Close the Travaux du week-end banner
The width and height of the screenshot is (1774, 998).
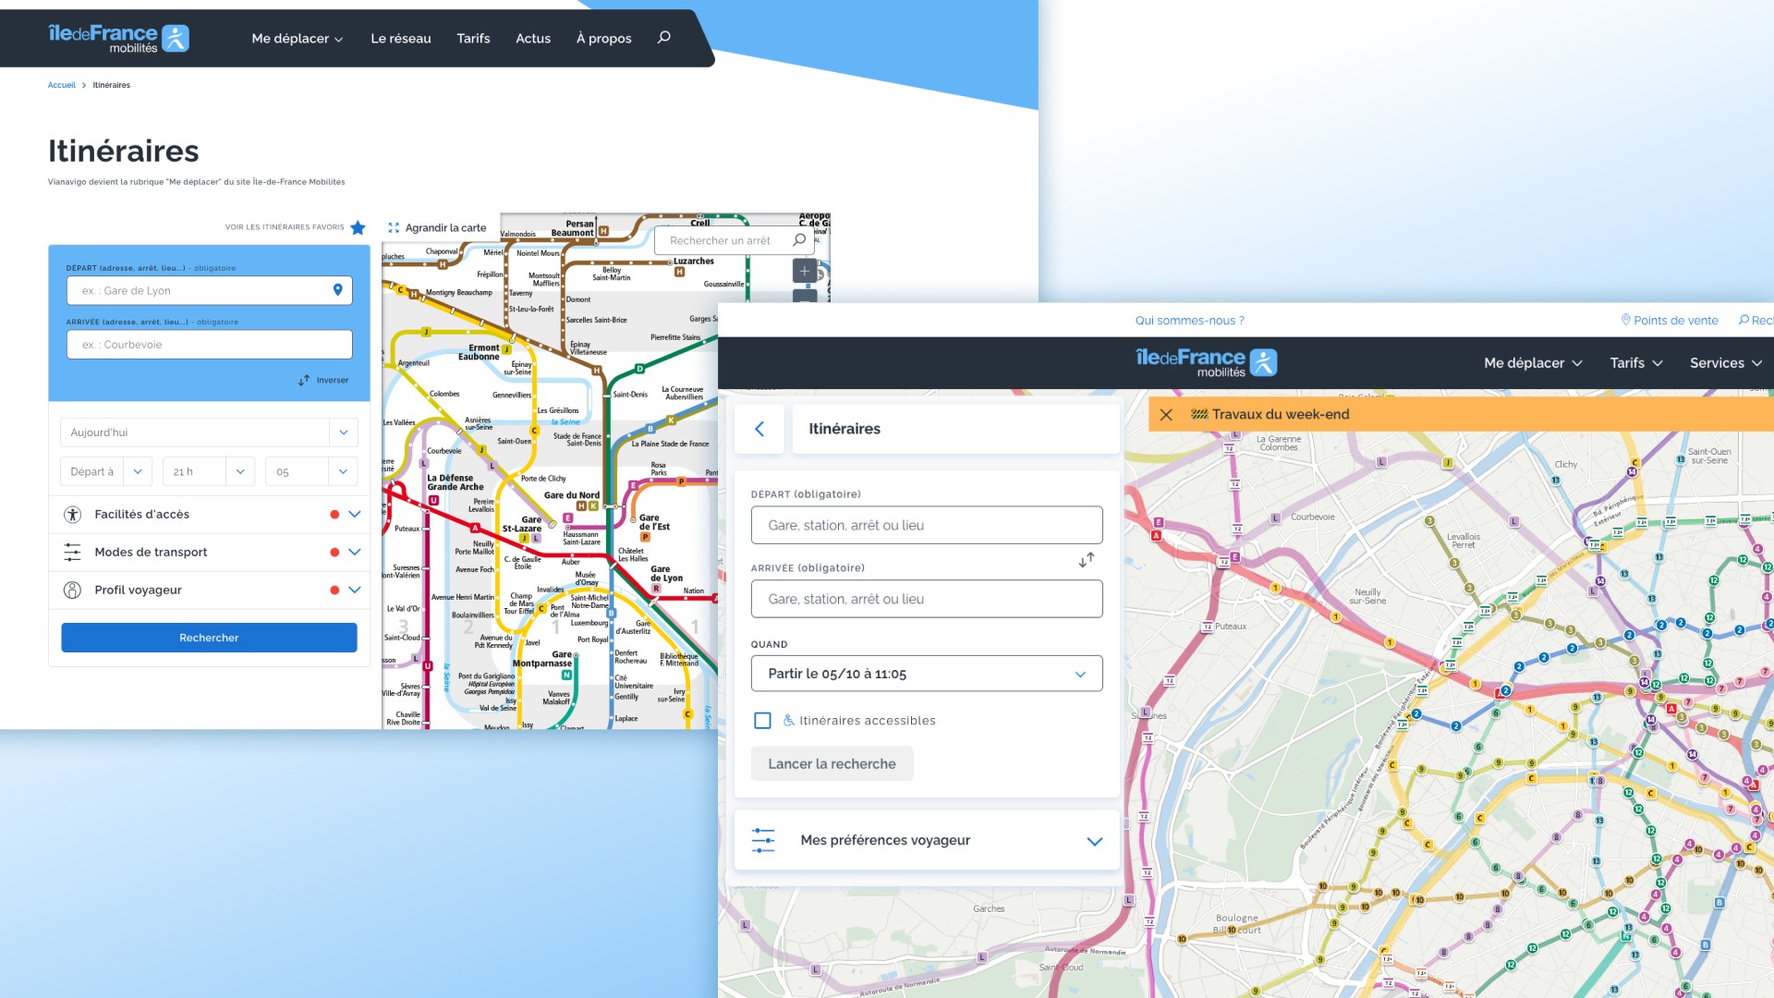1166,415
